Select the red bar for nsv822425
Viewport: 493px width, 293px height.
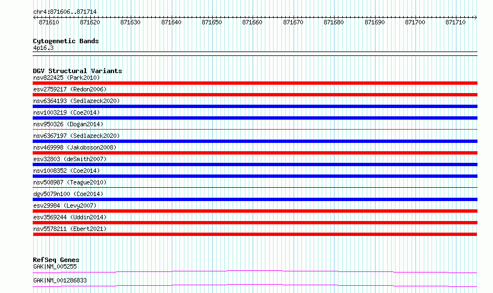[255, 83]
